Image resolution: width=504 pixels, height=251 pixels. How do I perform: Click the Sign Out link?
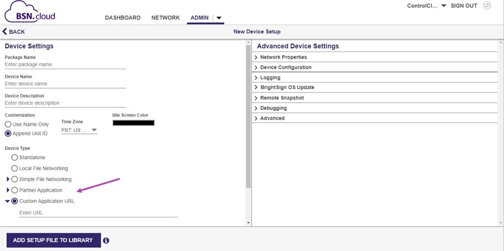pos(464,6)
